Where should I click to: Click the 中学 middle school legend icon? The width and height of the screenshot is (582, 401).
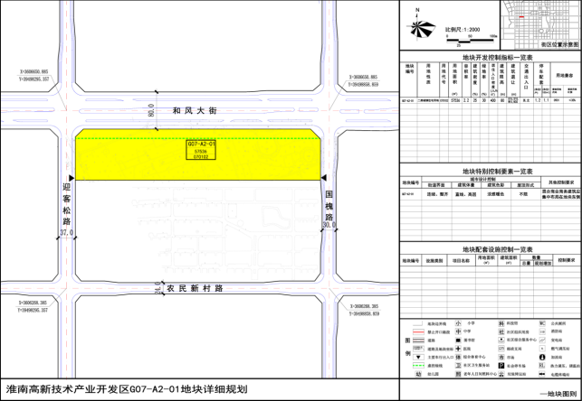point(460,332)
